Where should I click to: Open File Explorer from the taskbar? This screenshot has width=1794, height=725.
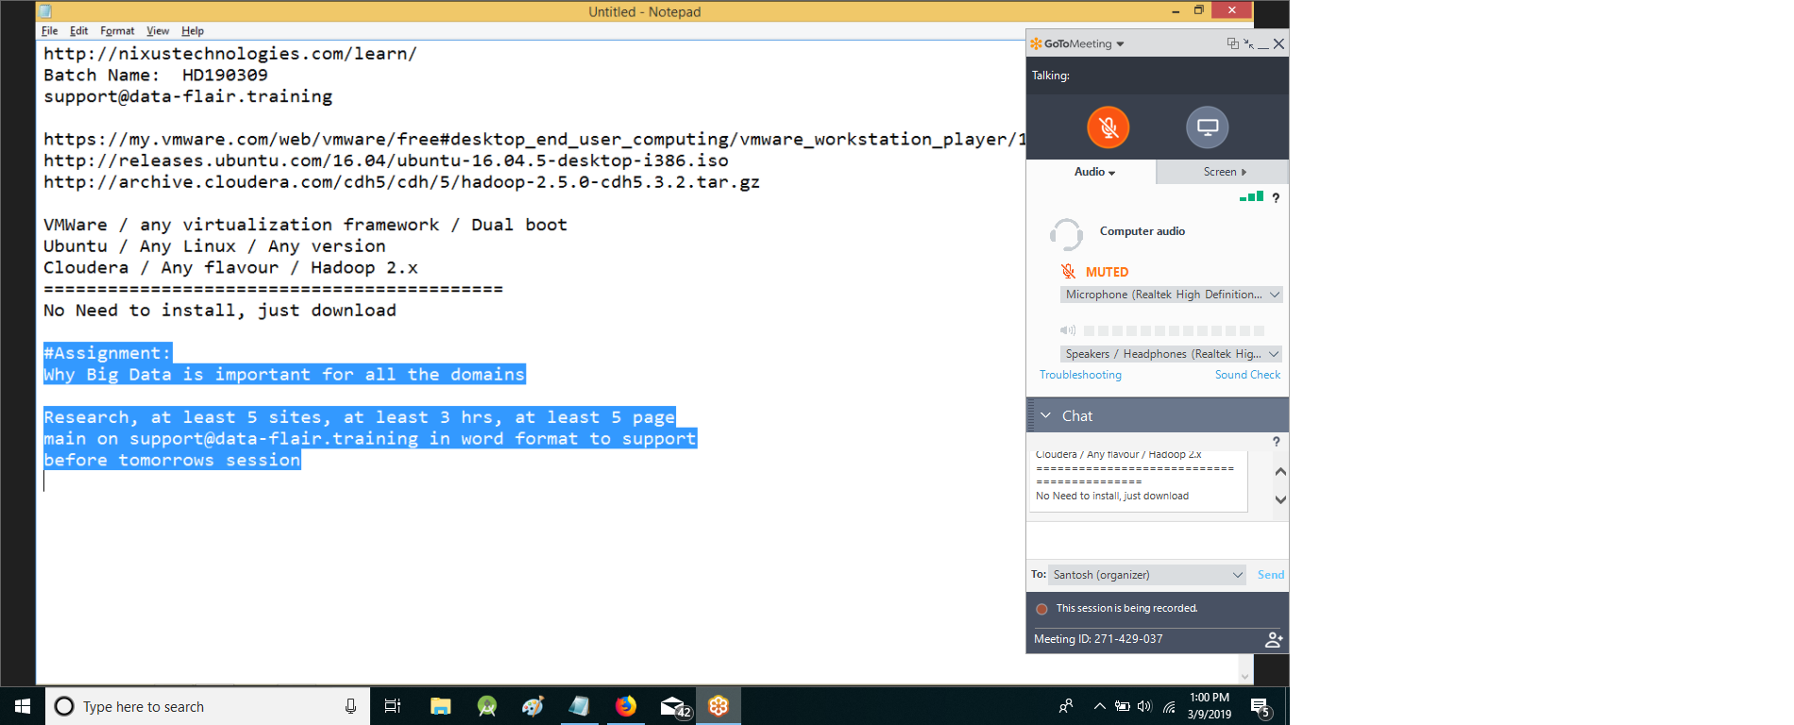tap(440, 706)
